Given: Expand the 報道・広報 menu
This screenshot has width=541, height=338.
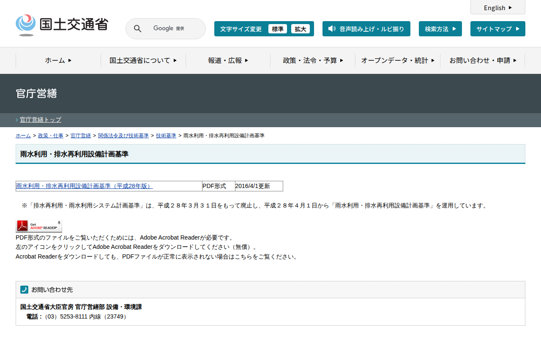Looking at the screenshot, I should click(x=228, y=60).
